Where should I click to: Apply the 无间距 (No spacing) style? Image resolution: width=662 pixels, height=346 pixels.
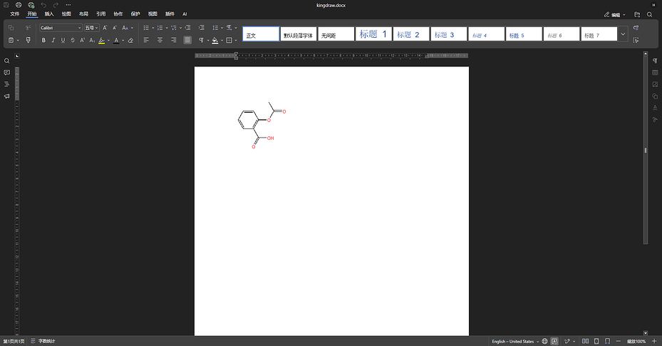click(x=336, y=34)
